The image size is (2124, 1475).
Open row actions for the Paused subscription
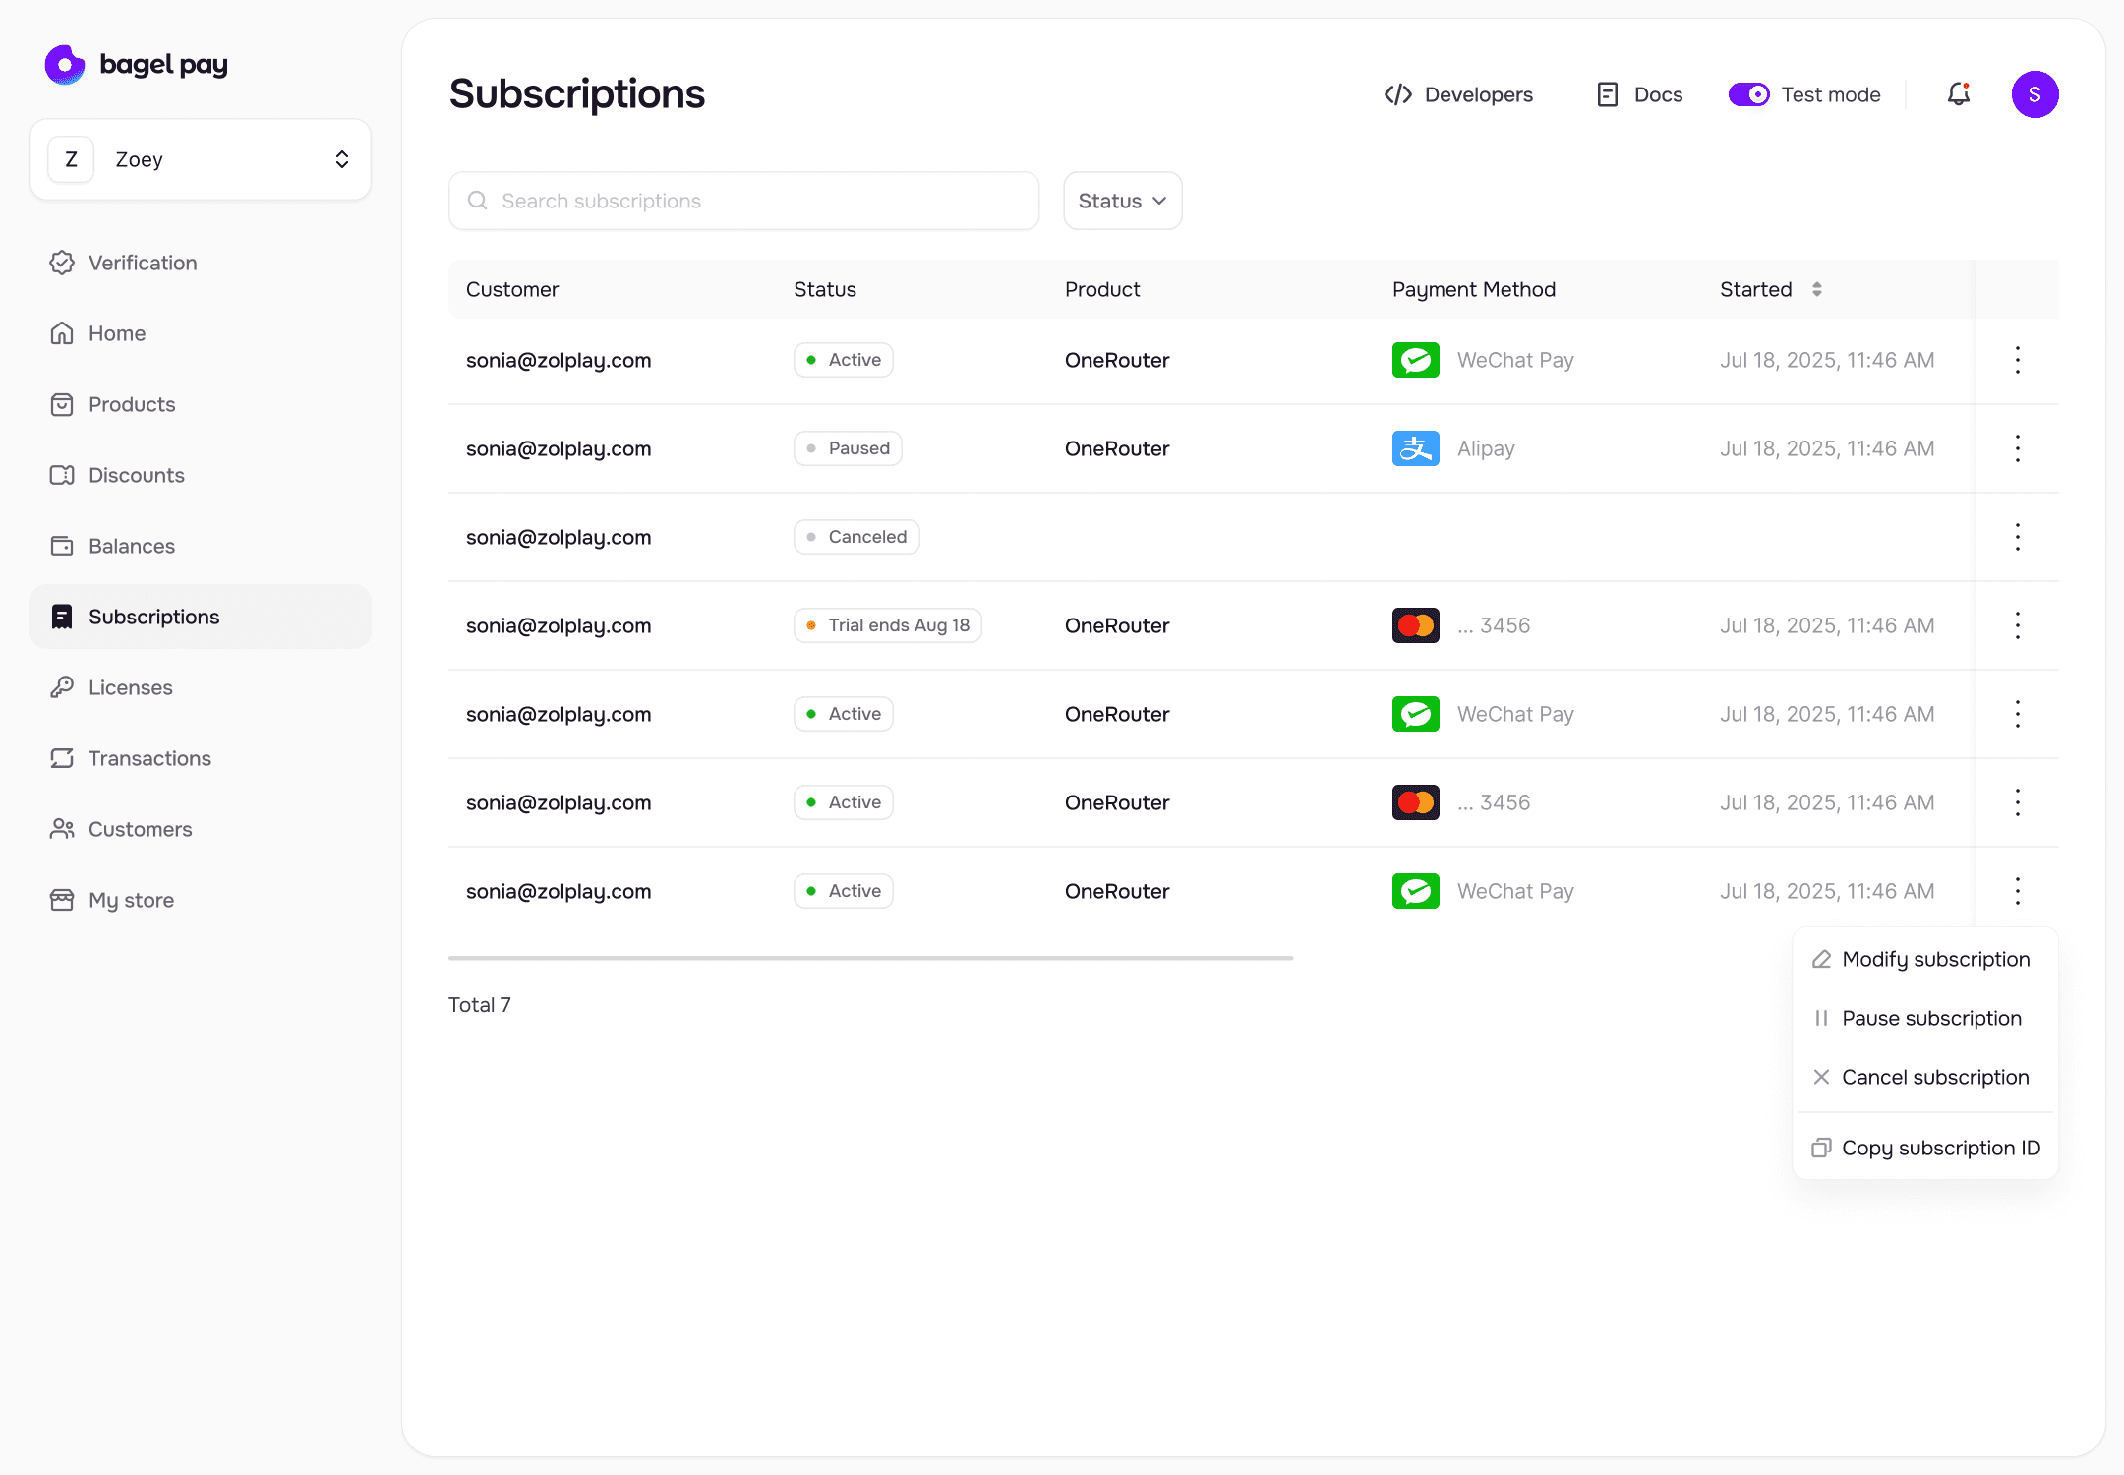(x=2018, y=448)
